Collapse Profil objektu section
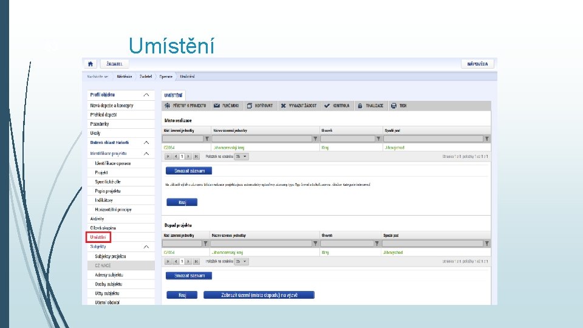The image size is (583, 328). (x=146, y=95)
